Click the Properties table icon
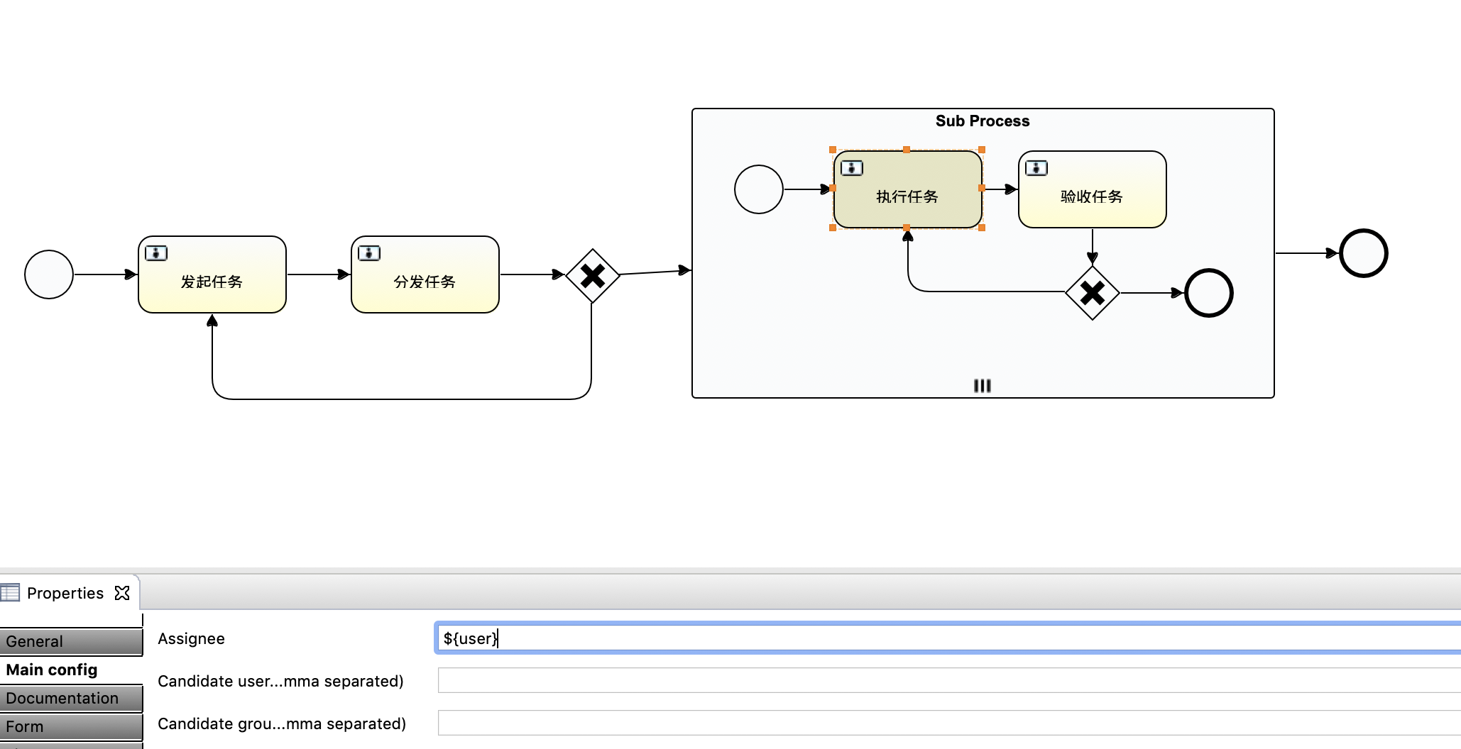 tap(10, 592)
